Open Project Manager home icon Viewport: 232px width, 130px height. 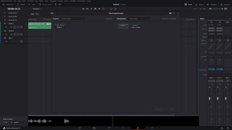(x=222, y=128)
